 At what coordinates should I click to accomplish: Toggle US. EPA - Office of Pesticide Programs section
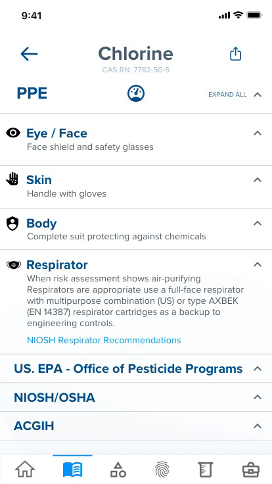point(136,368)
